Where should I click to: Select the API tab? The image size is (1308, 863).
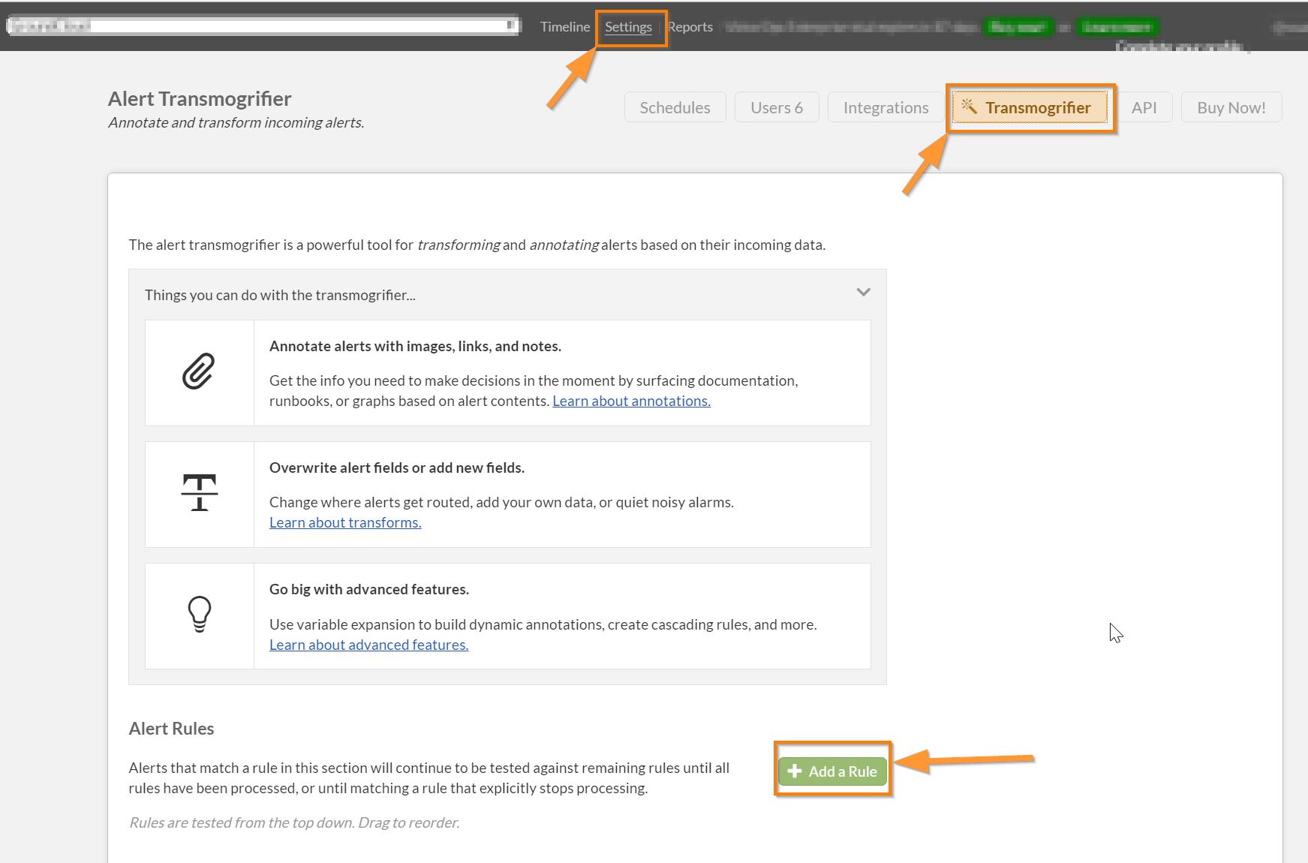(1144, 107)
